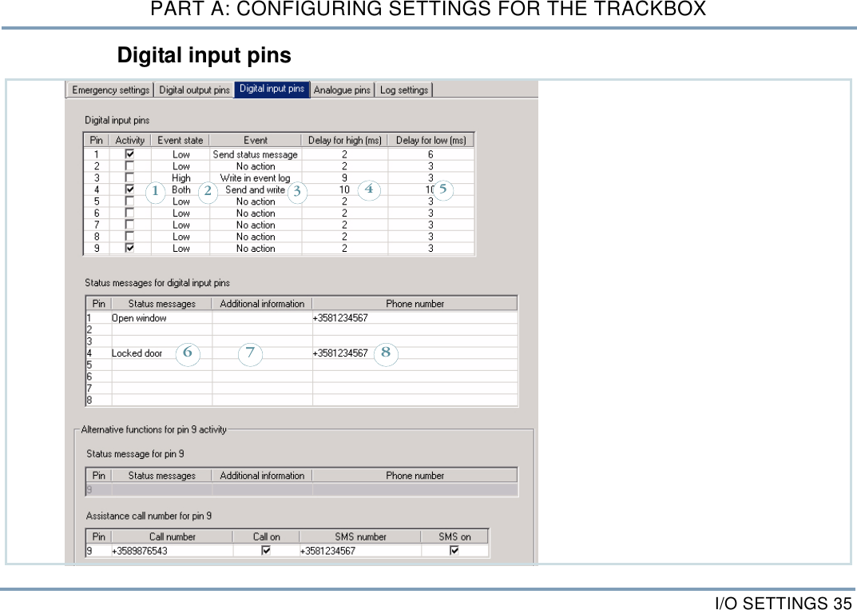Image resolution: width=857 pixels, height=610 pixels.
Task: Activate the Digital input pins tab
Action: click(x=272, y=90)
